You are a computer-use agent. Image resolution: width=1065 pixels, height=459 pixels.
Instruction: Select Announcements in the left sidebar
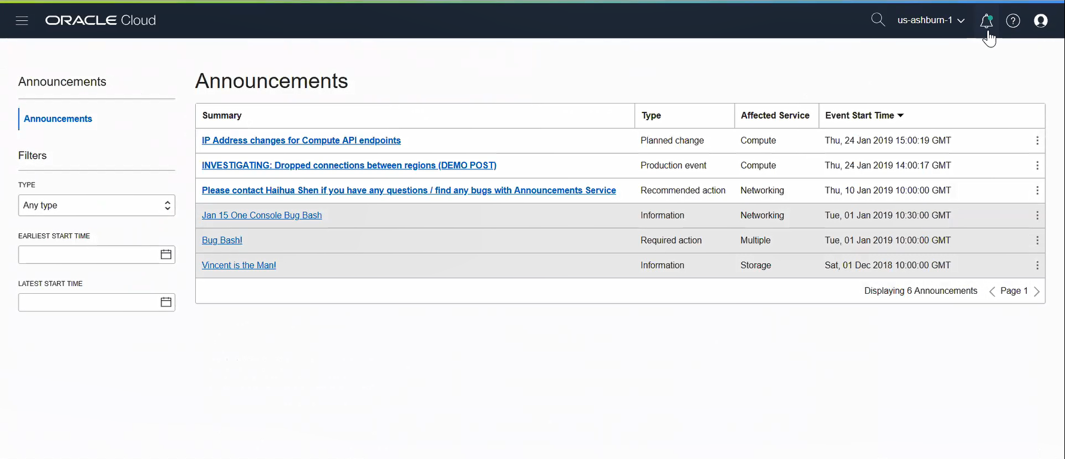coord(58,118)
